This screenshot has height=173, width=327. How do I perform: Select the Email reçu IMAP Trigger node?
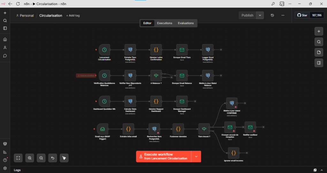coord(103,129)
